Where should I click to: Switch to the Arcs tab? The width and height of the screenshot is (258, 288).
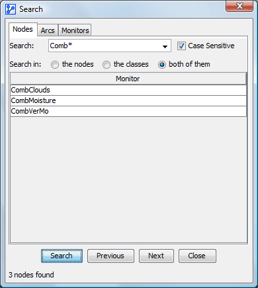pyautogui.click(x=48, y=30)
